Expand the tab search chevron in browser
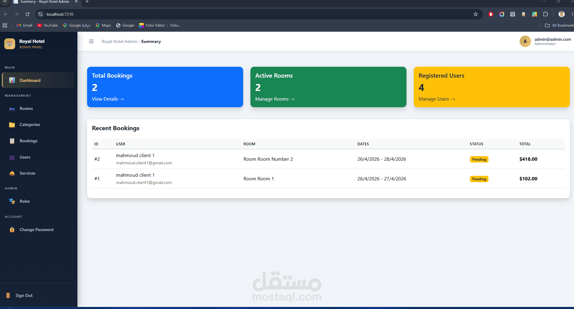The image size is (574, 309). coord(5,2)
